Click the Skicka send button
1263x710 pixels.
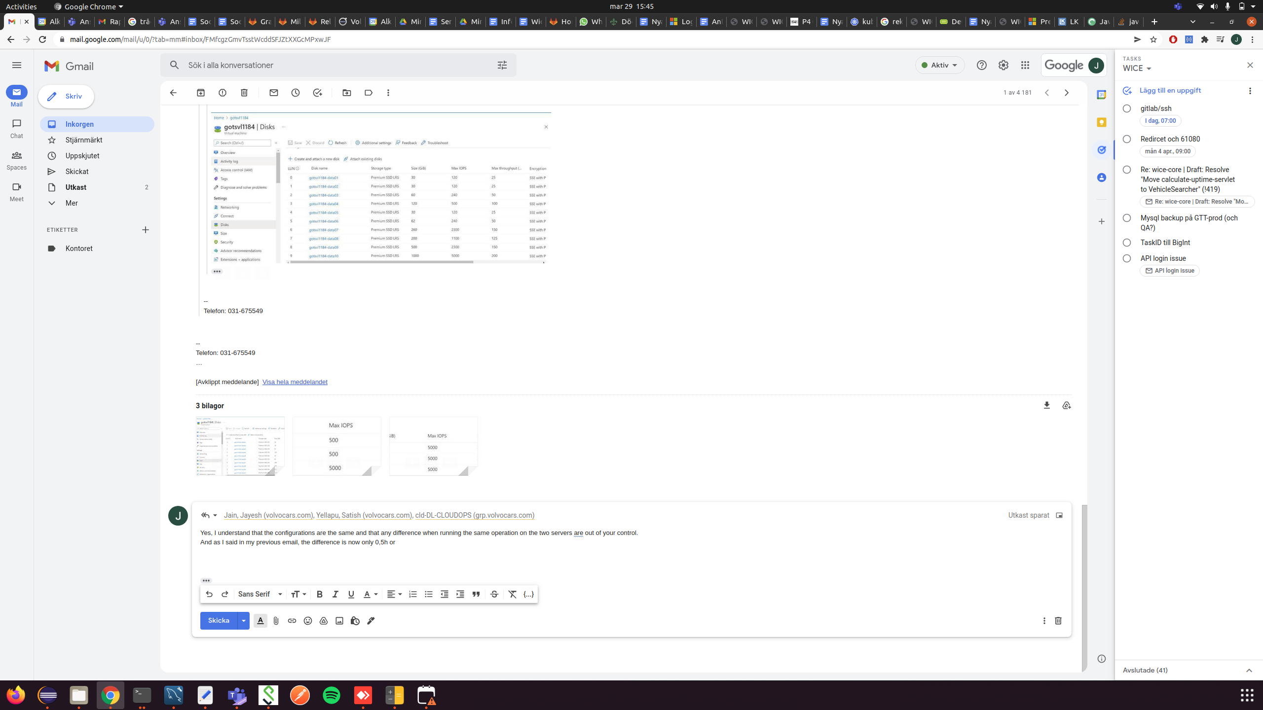click(x=219, y=621)
